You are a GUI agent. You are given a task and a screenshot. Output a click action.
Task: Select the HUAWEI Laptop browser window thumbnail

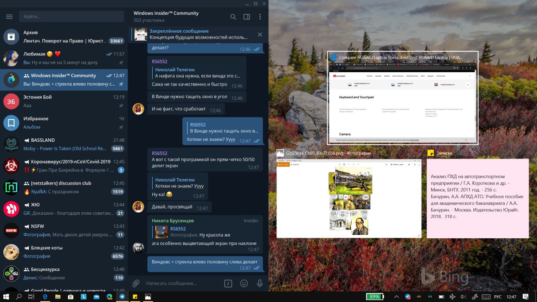[x=403, y=98]
